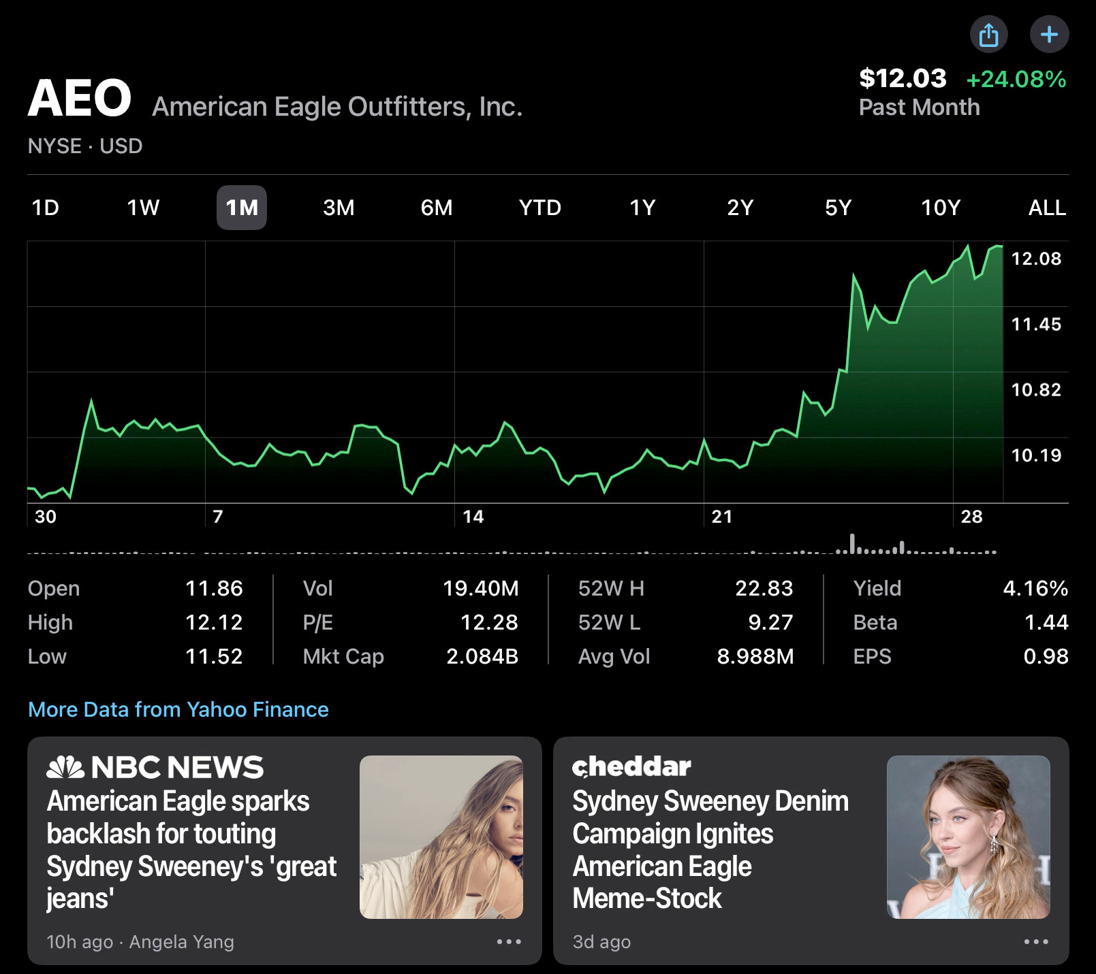Click the American Eagle Outfitters, Inc. name
This screenshot has height=974, width=1096.
(337, 107)
